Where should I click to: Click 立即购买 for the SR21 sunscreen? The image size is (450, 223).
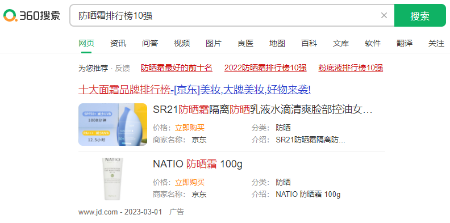coord(190,128)
